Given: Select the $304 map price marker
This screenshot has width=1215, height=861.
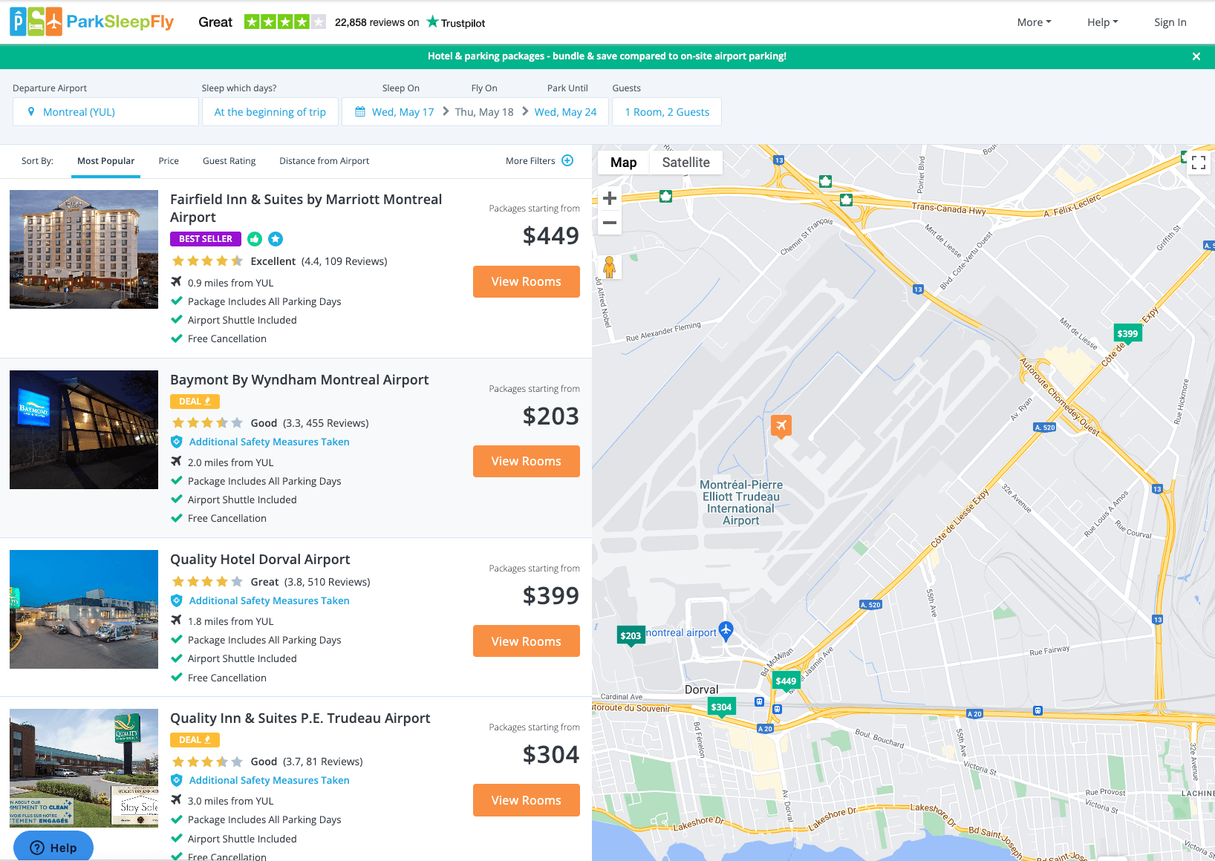Looking at the screenshot, I should [721, 707].
